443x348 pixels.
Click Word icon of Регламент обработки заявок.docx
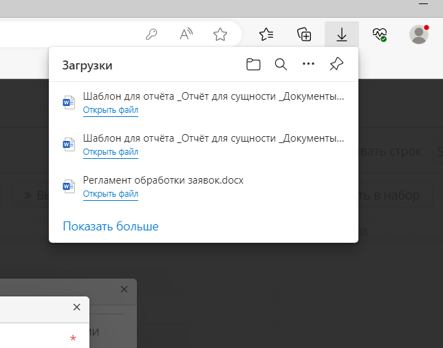tap(68, 186)
